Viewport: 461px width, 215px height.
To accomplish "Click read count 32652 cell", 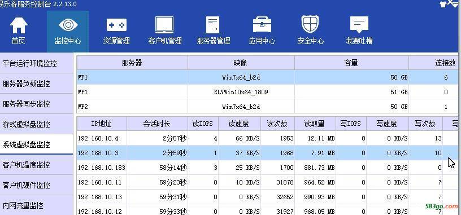I will pyautogui.click(x=277, y=197).
